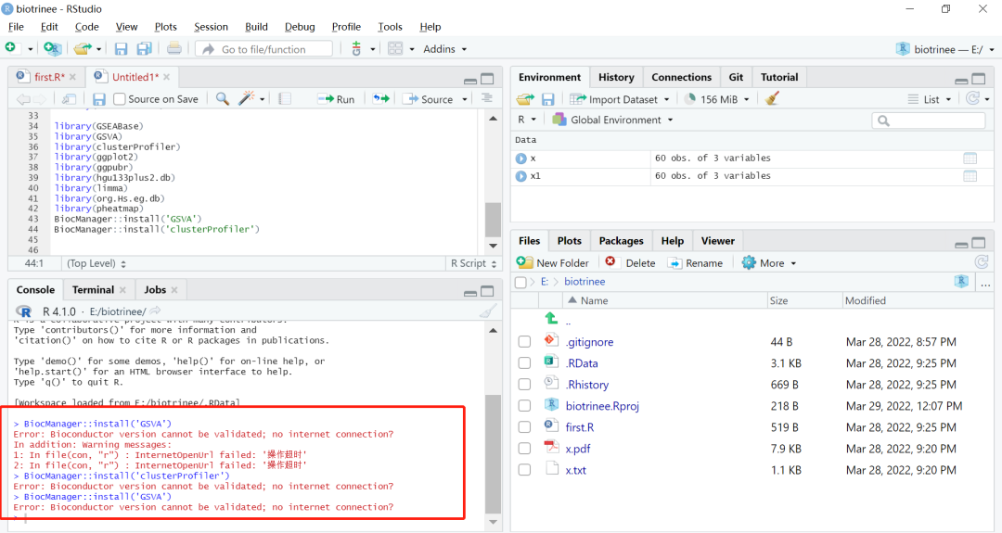Click the save workspace icon in Environment pane
Image resolution: width=1002 pixels, height=533 pixels.
pos(547,99)
